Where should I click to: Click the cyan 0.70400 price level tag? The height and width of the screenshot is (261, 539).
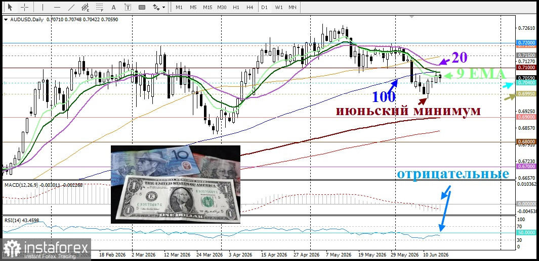tap(526, 82)
